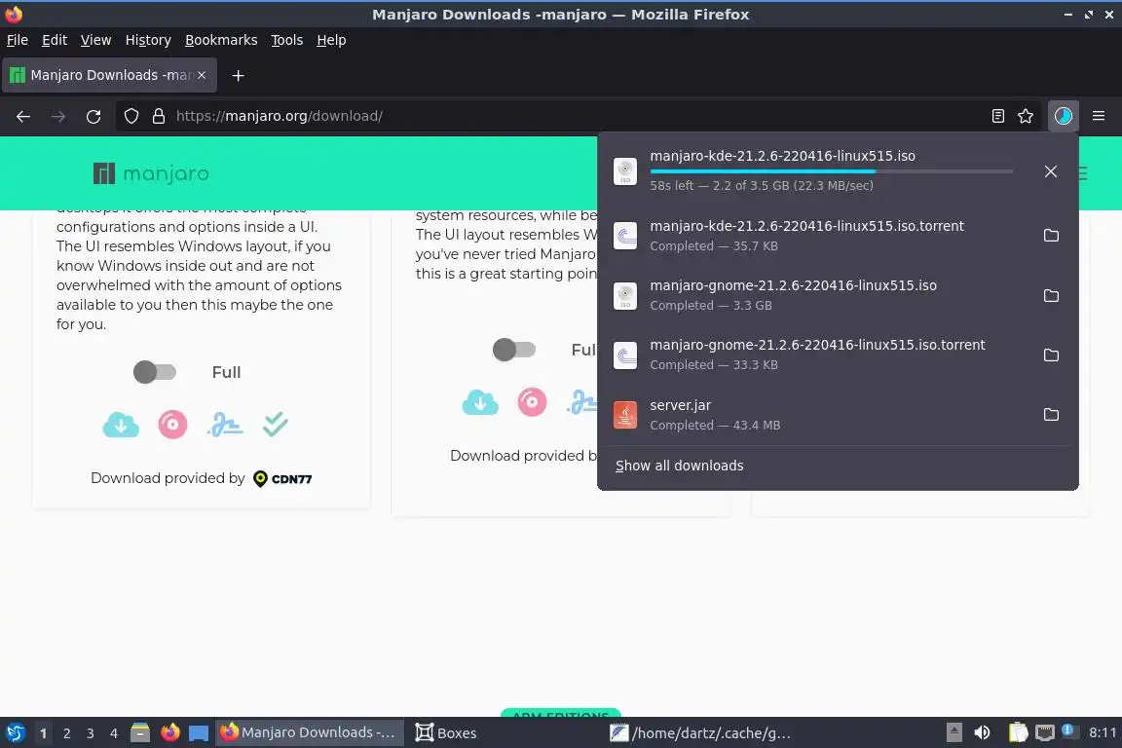The width and height of the screenshot is (1122, 748).
Task: Toggle reader view icon
Action: coord(997,116)
